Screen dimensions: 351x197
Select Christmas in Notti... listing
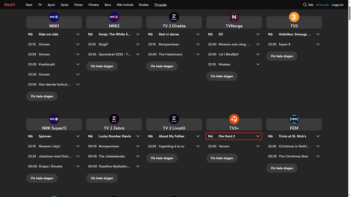(294, 146)
